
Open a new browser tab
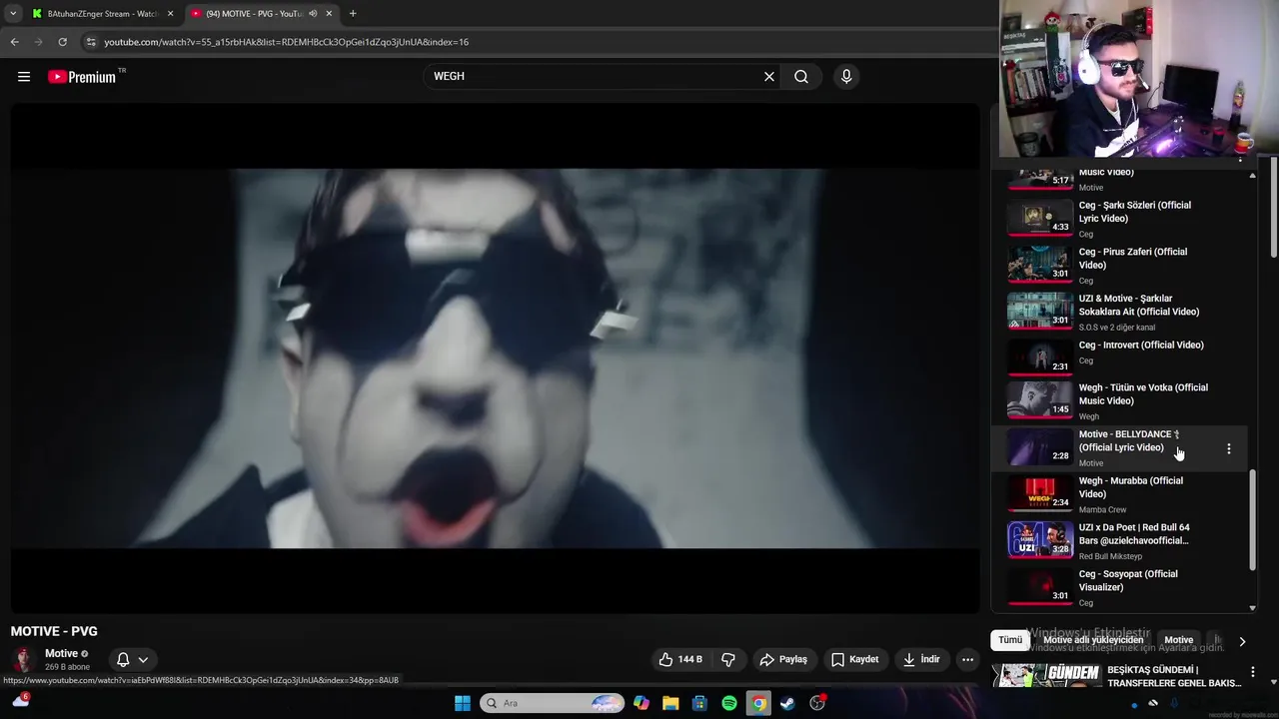point(353,13)
